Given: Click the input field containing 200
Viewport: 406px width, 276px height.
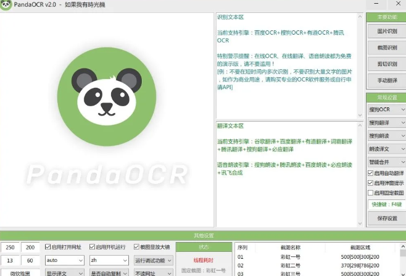Looking at the screenshot, I should click(x=30, y=247).
